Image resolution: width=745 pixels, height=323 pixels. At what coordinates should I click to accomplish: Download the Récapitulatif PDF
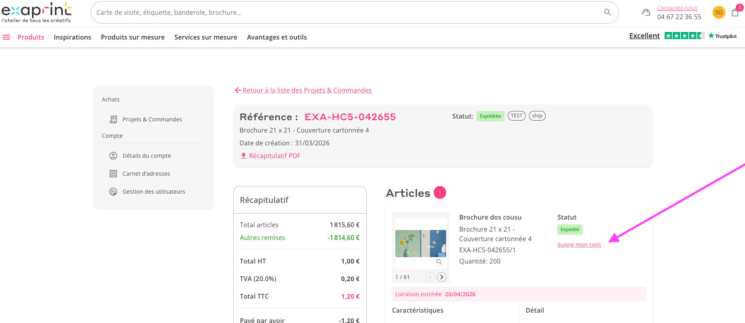coord(270,156)
